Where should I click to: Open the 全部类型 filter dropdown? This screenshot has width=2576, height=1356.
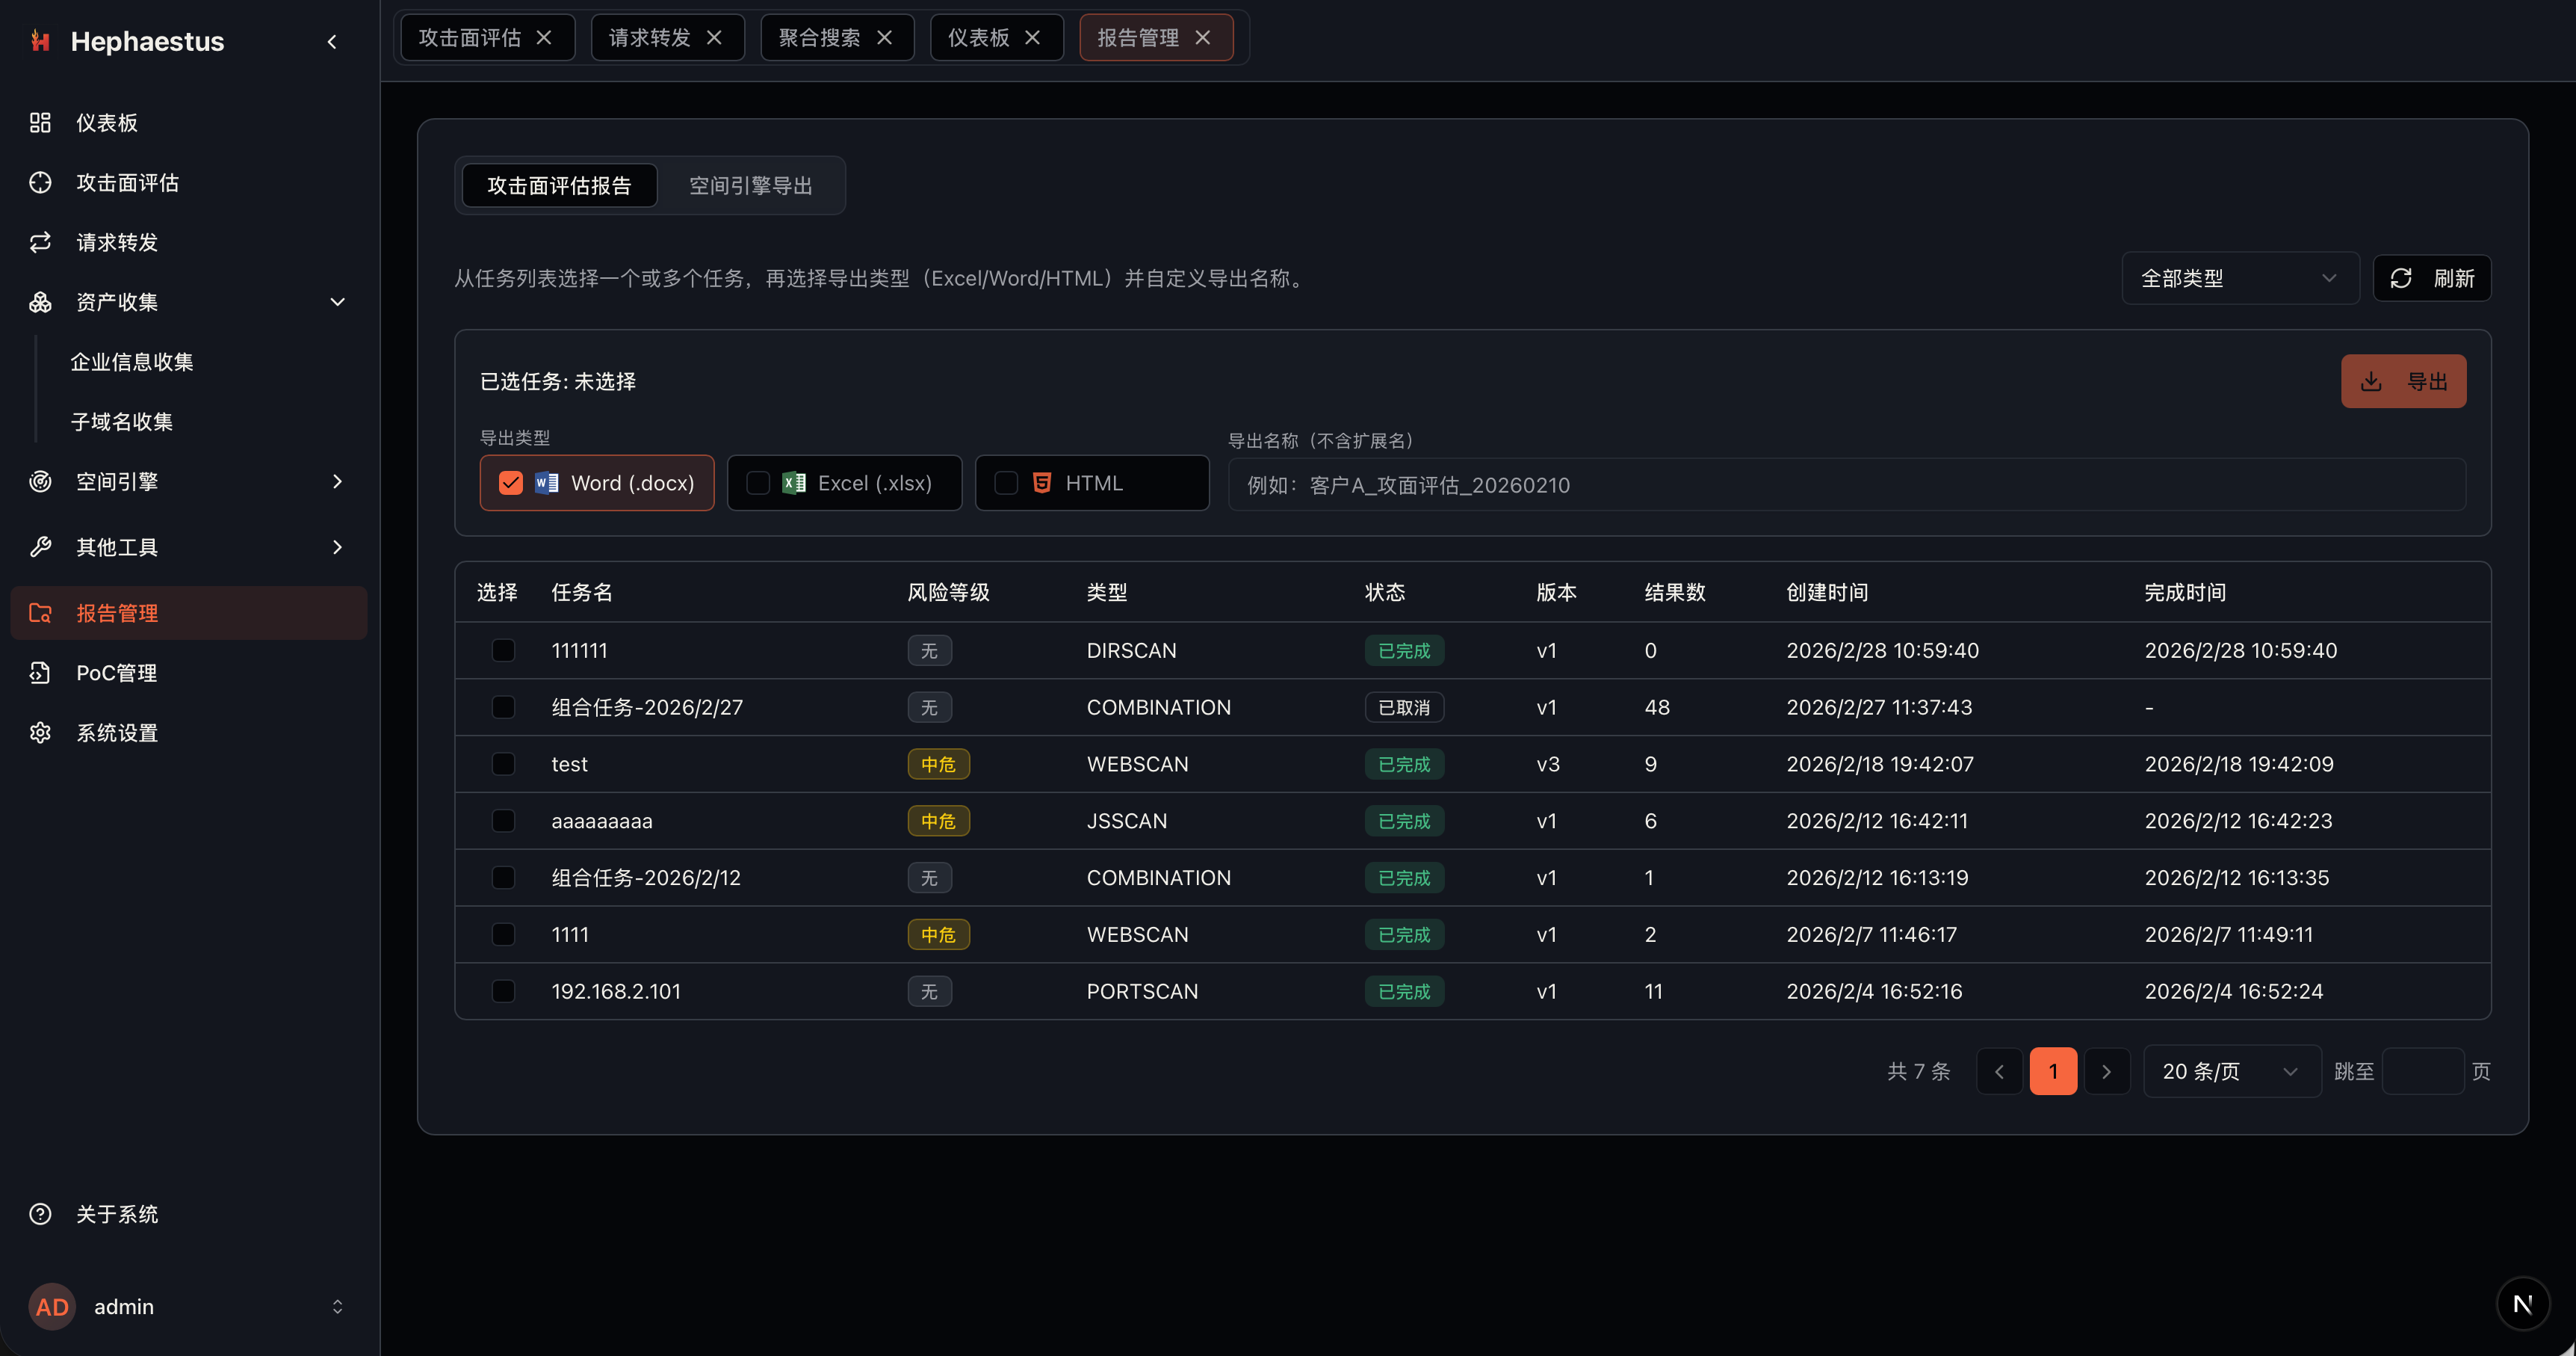pos(2238,278)
